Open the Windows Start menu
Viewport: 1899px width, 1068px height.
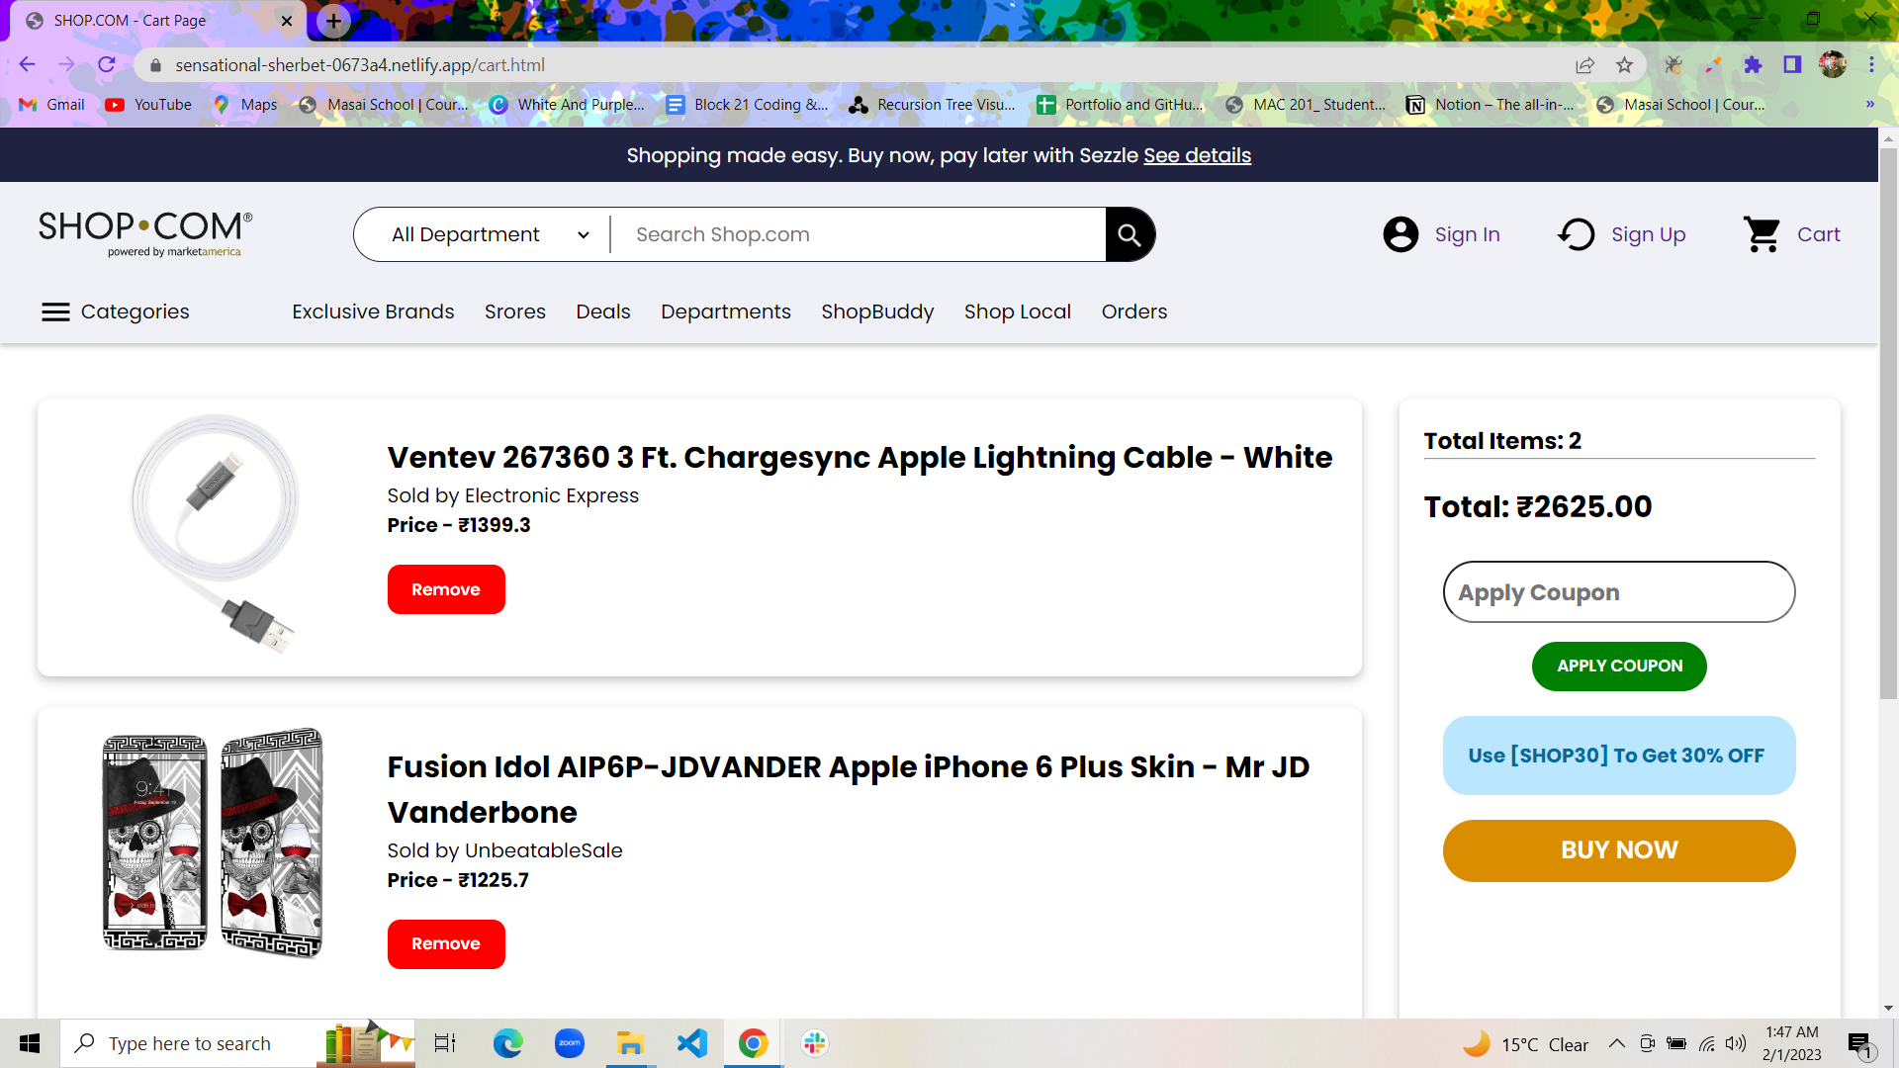click(30, 1043)
